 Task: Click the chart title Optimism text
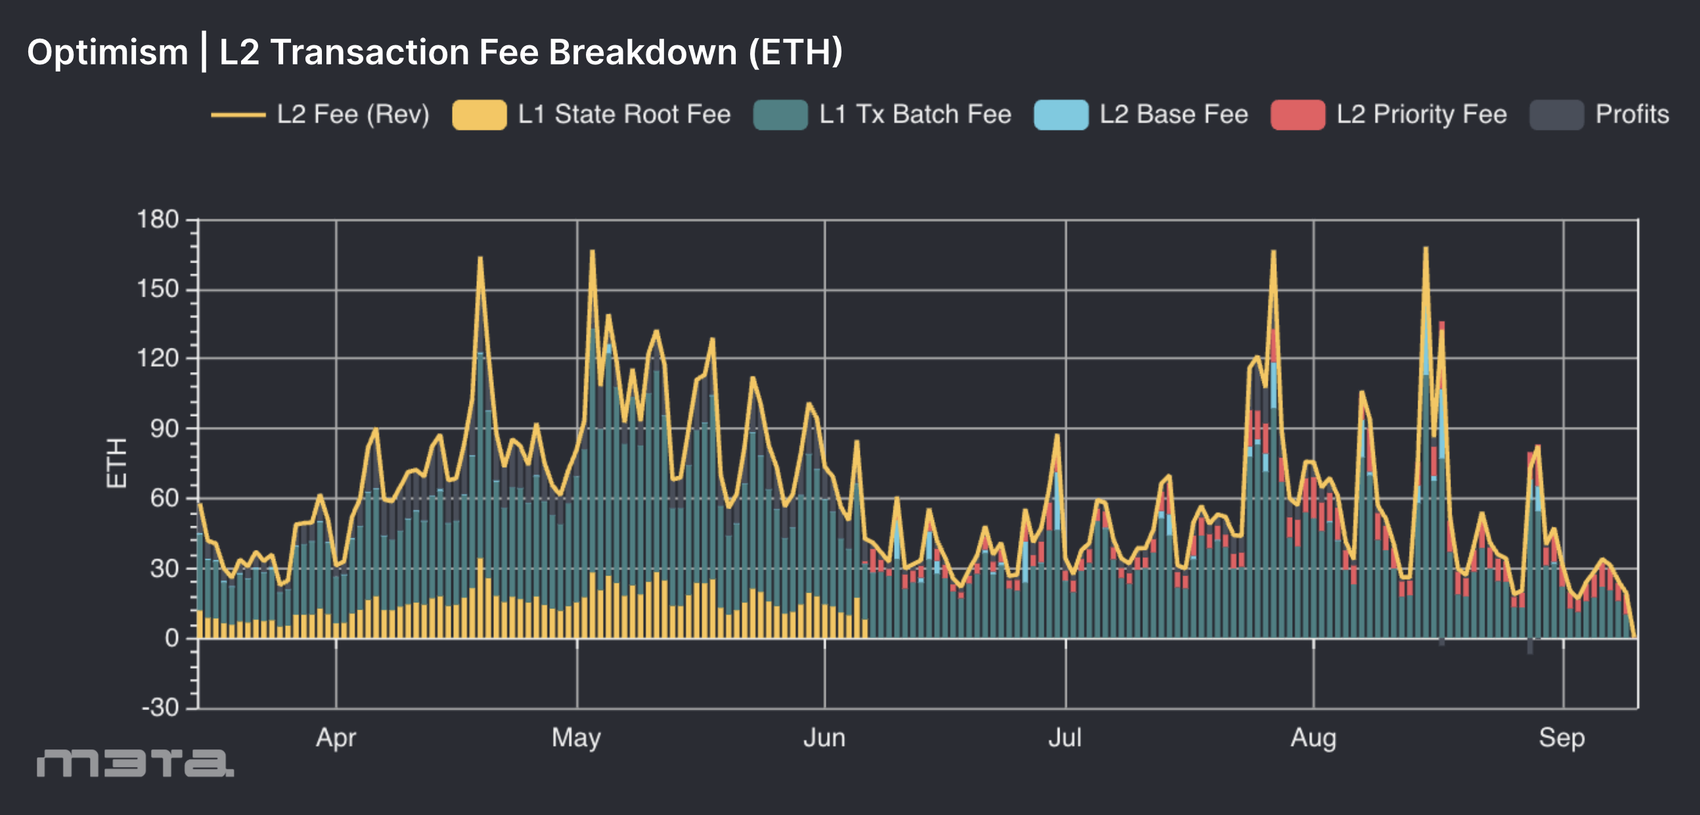click(108, 52)
